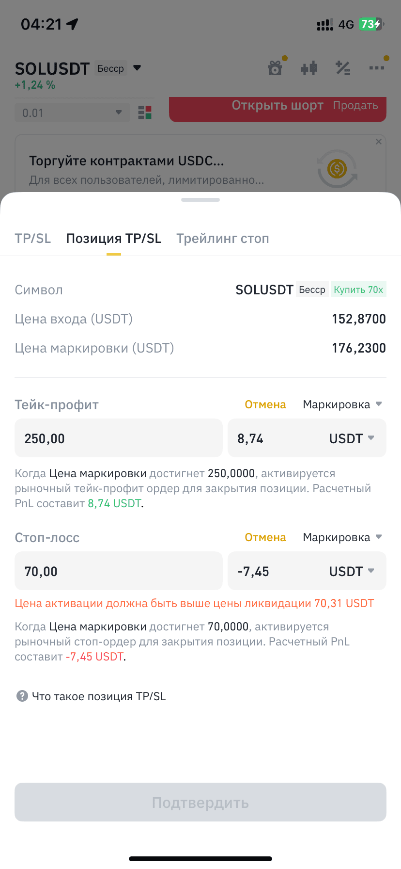
Task: Cancel take-profit with Отмена link
Action: 265,404
